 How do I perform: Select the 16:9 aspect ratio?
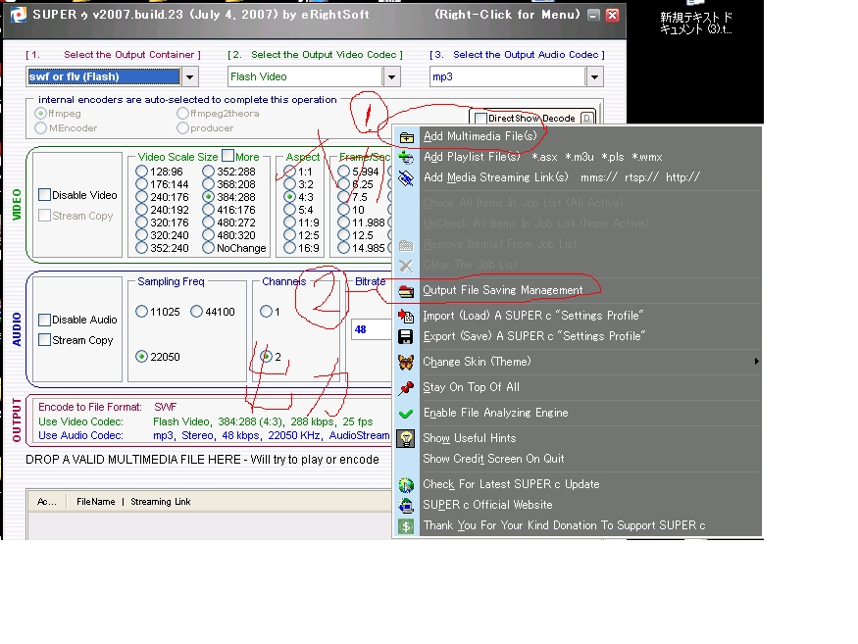click(x=290, y=248)
